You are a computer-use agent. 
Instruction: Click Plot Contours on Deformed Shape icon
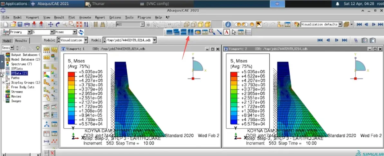pyautogui.click(x=46, y=74)
